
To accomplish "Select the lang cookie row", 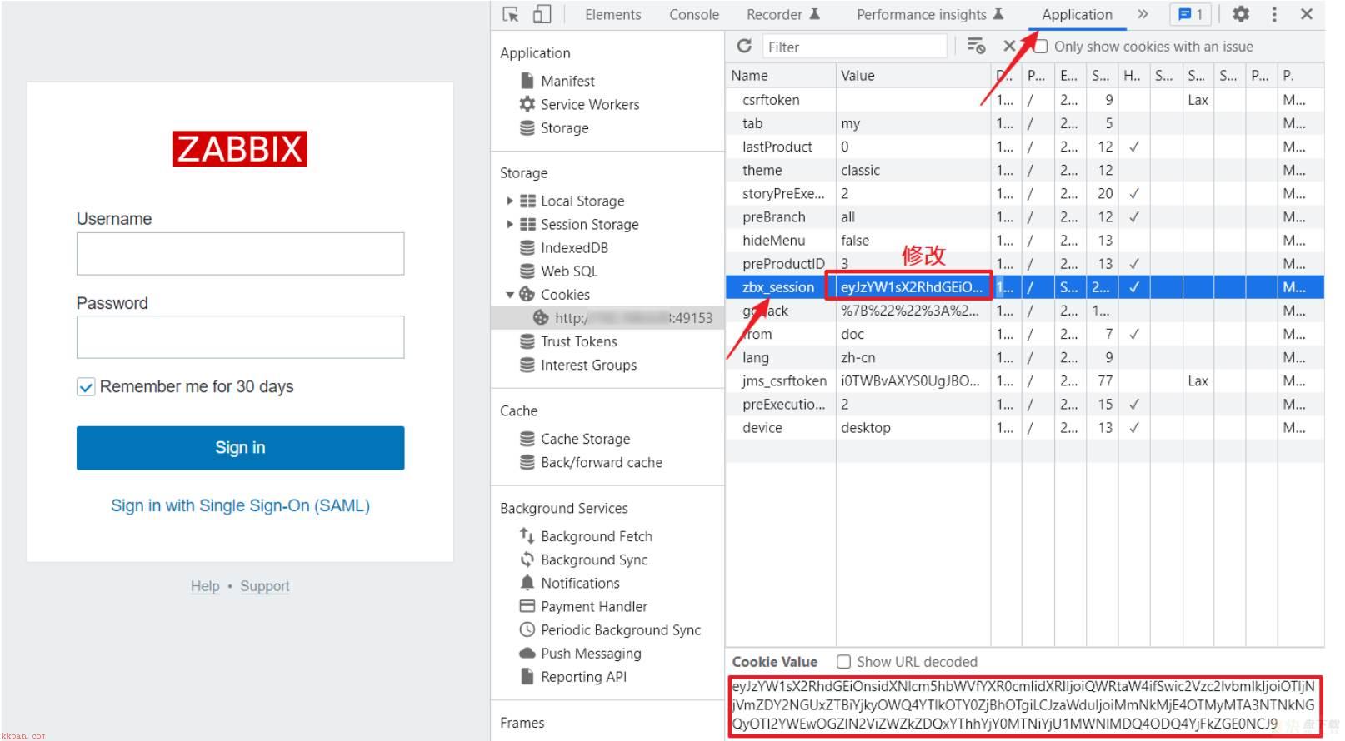I will pos(1024,357).
